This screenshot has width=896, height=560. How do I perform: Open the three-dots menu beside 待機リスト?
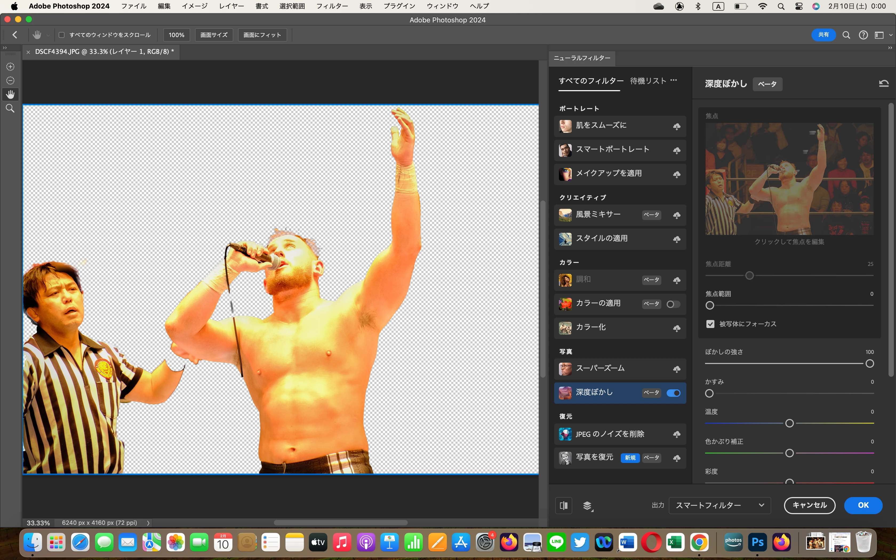click(674, 80)
